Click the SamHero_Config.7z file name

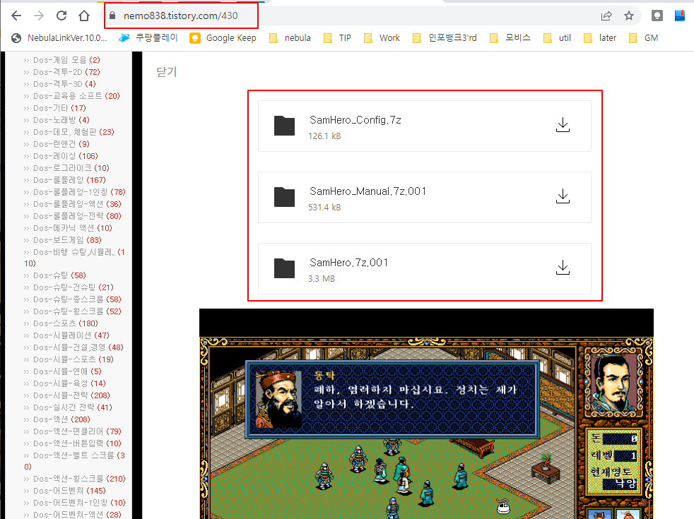pyautogui.click(x=355, y=120)
